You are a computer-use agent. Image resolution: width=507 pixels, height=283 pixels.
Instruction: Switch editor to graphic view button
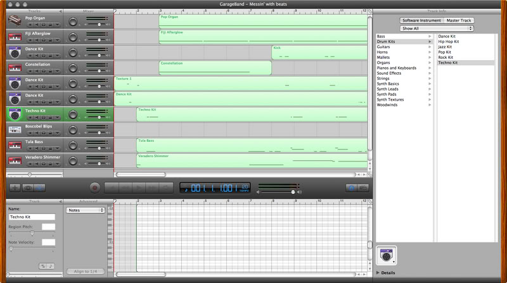click(43, 266)
